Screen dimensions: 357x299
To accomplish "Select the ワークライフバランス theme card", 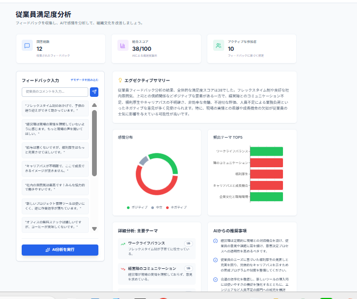I will click(x=156, y=247).
